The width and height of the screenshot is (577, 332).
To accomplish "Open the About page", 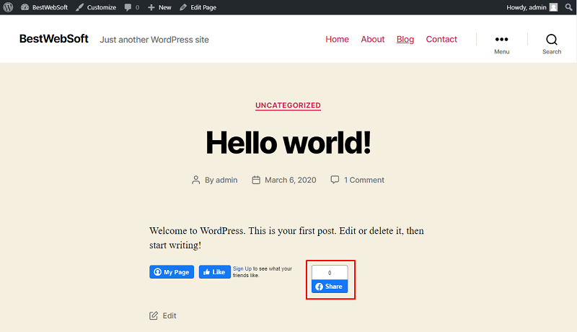I will 372,39.
